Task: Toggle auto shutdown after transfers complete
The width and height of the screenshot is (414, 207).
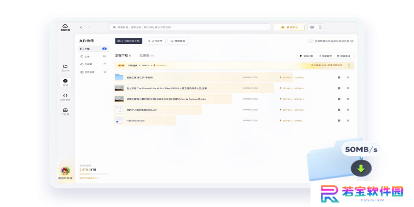Action: coord(311,41)
